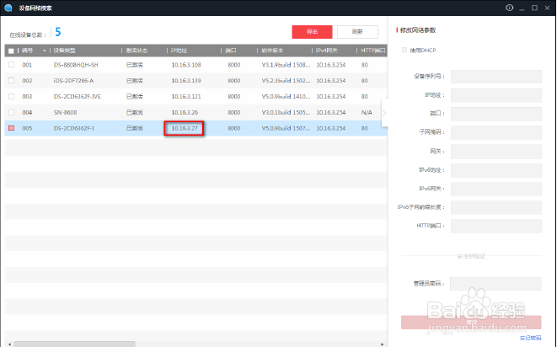Click the activation status column header
The width and height of the screenshot is (557, 347).
137,51
